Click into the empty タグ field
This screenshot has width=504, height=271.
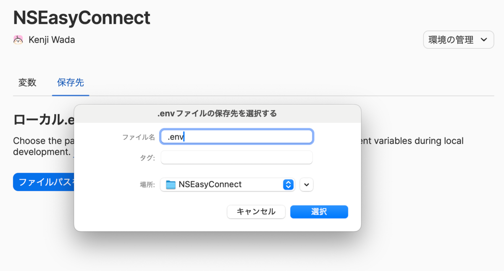[x=236, y=158]
